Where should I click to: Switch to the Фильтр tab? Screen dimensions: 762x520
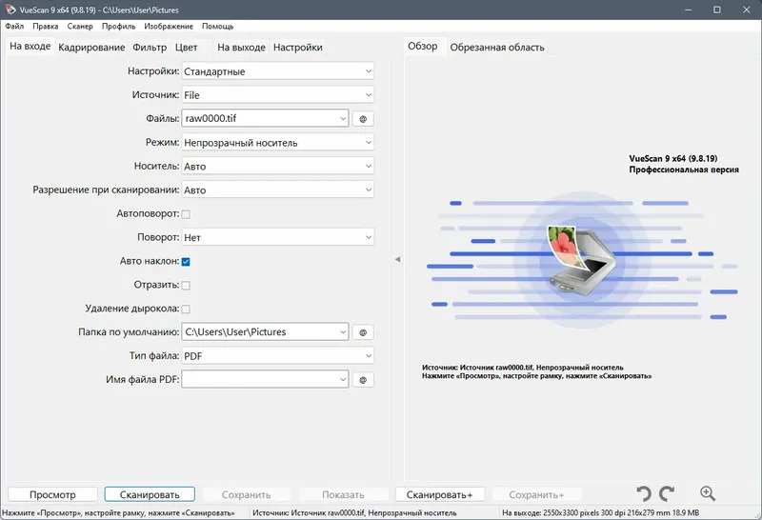coord(150,47)
